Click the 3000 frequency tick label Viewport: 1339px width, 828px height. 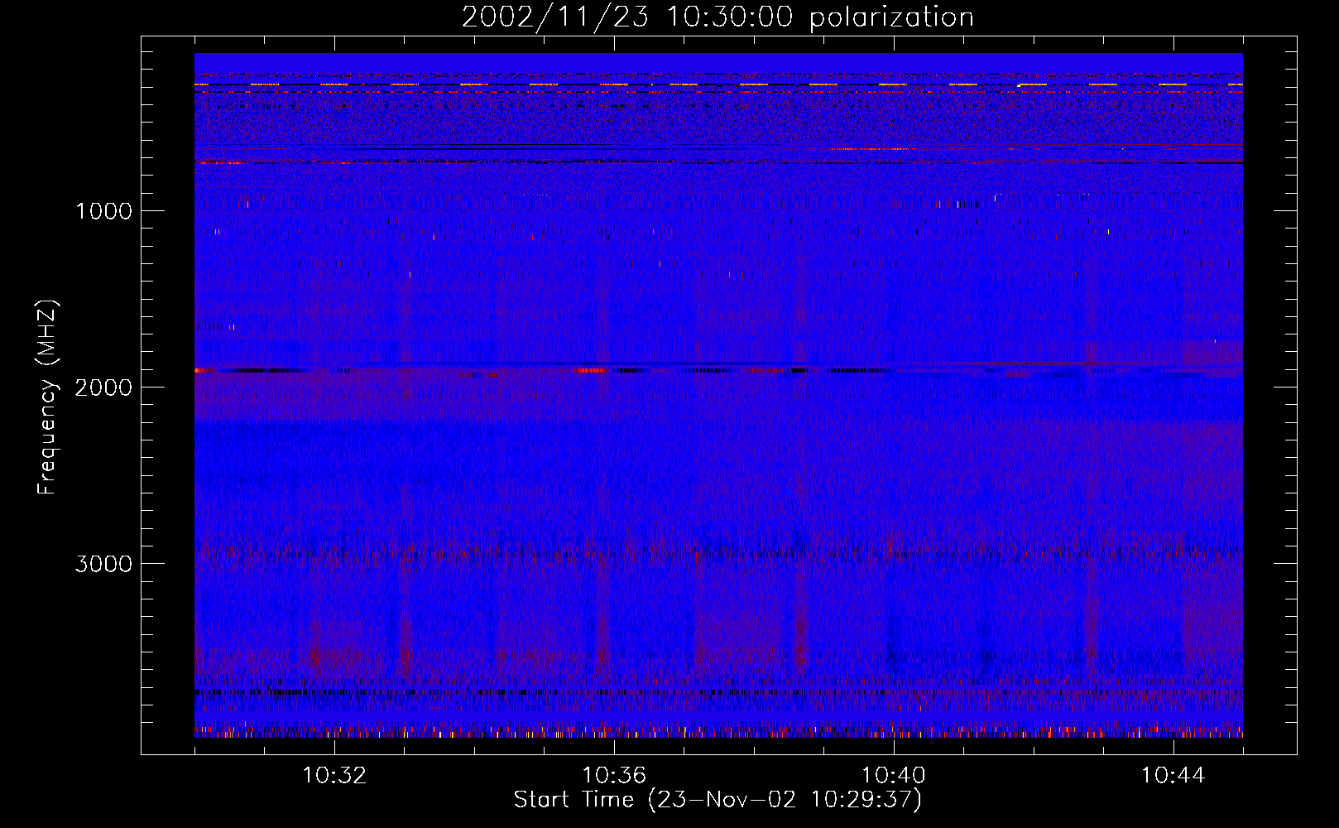(x=103, y=564)
